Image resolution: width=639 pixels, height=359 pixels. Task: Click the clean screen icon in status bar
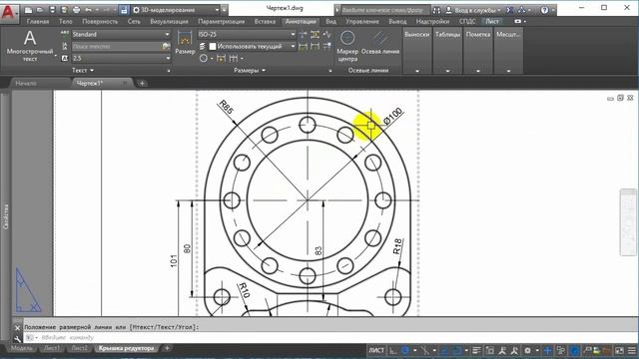619,350
